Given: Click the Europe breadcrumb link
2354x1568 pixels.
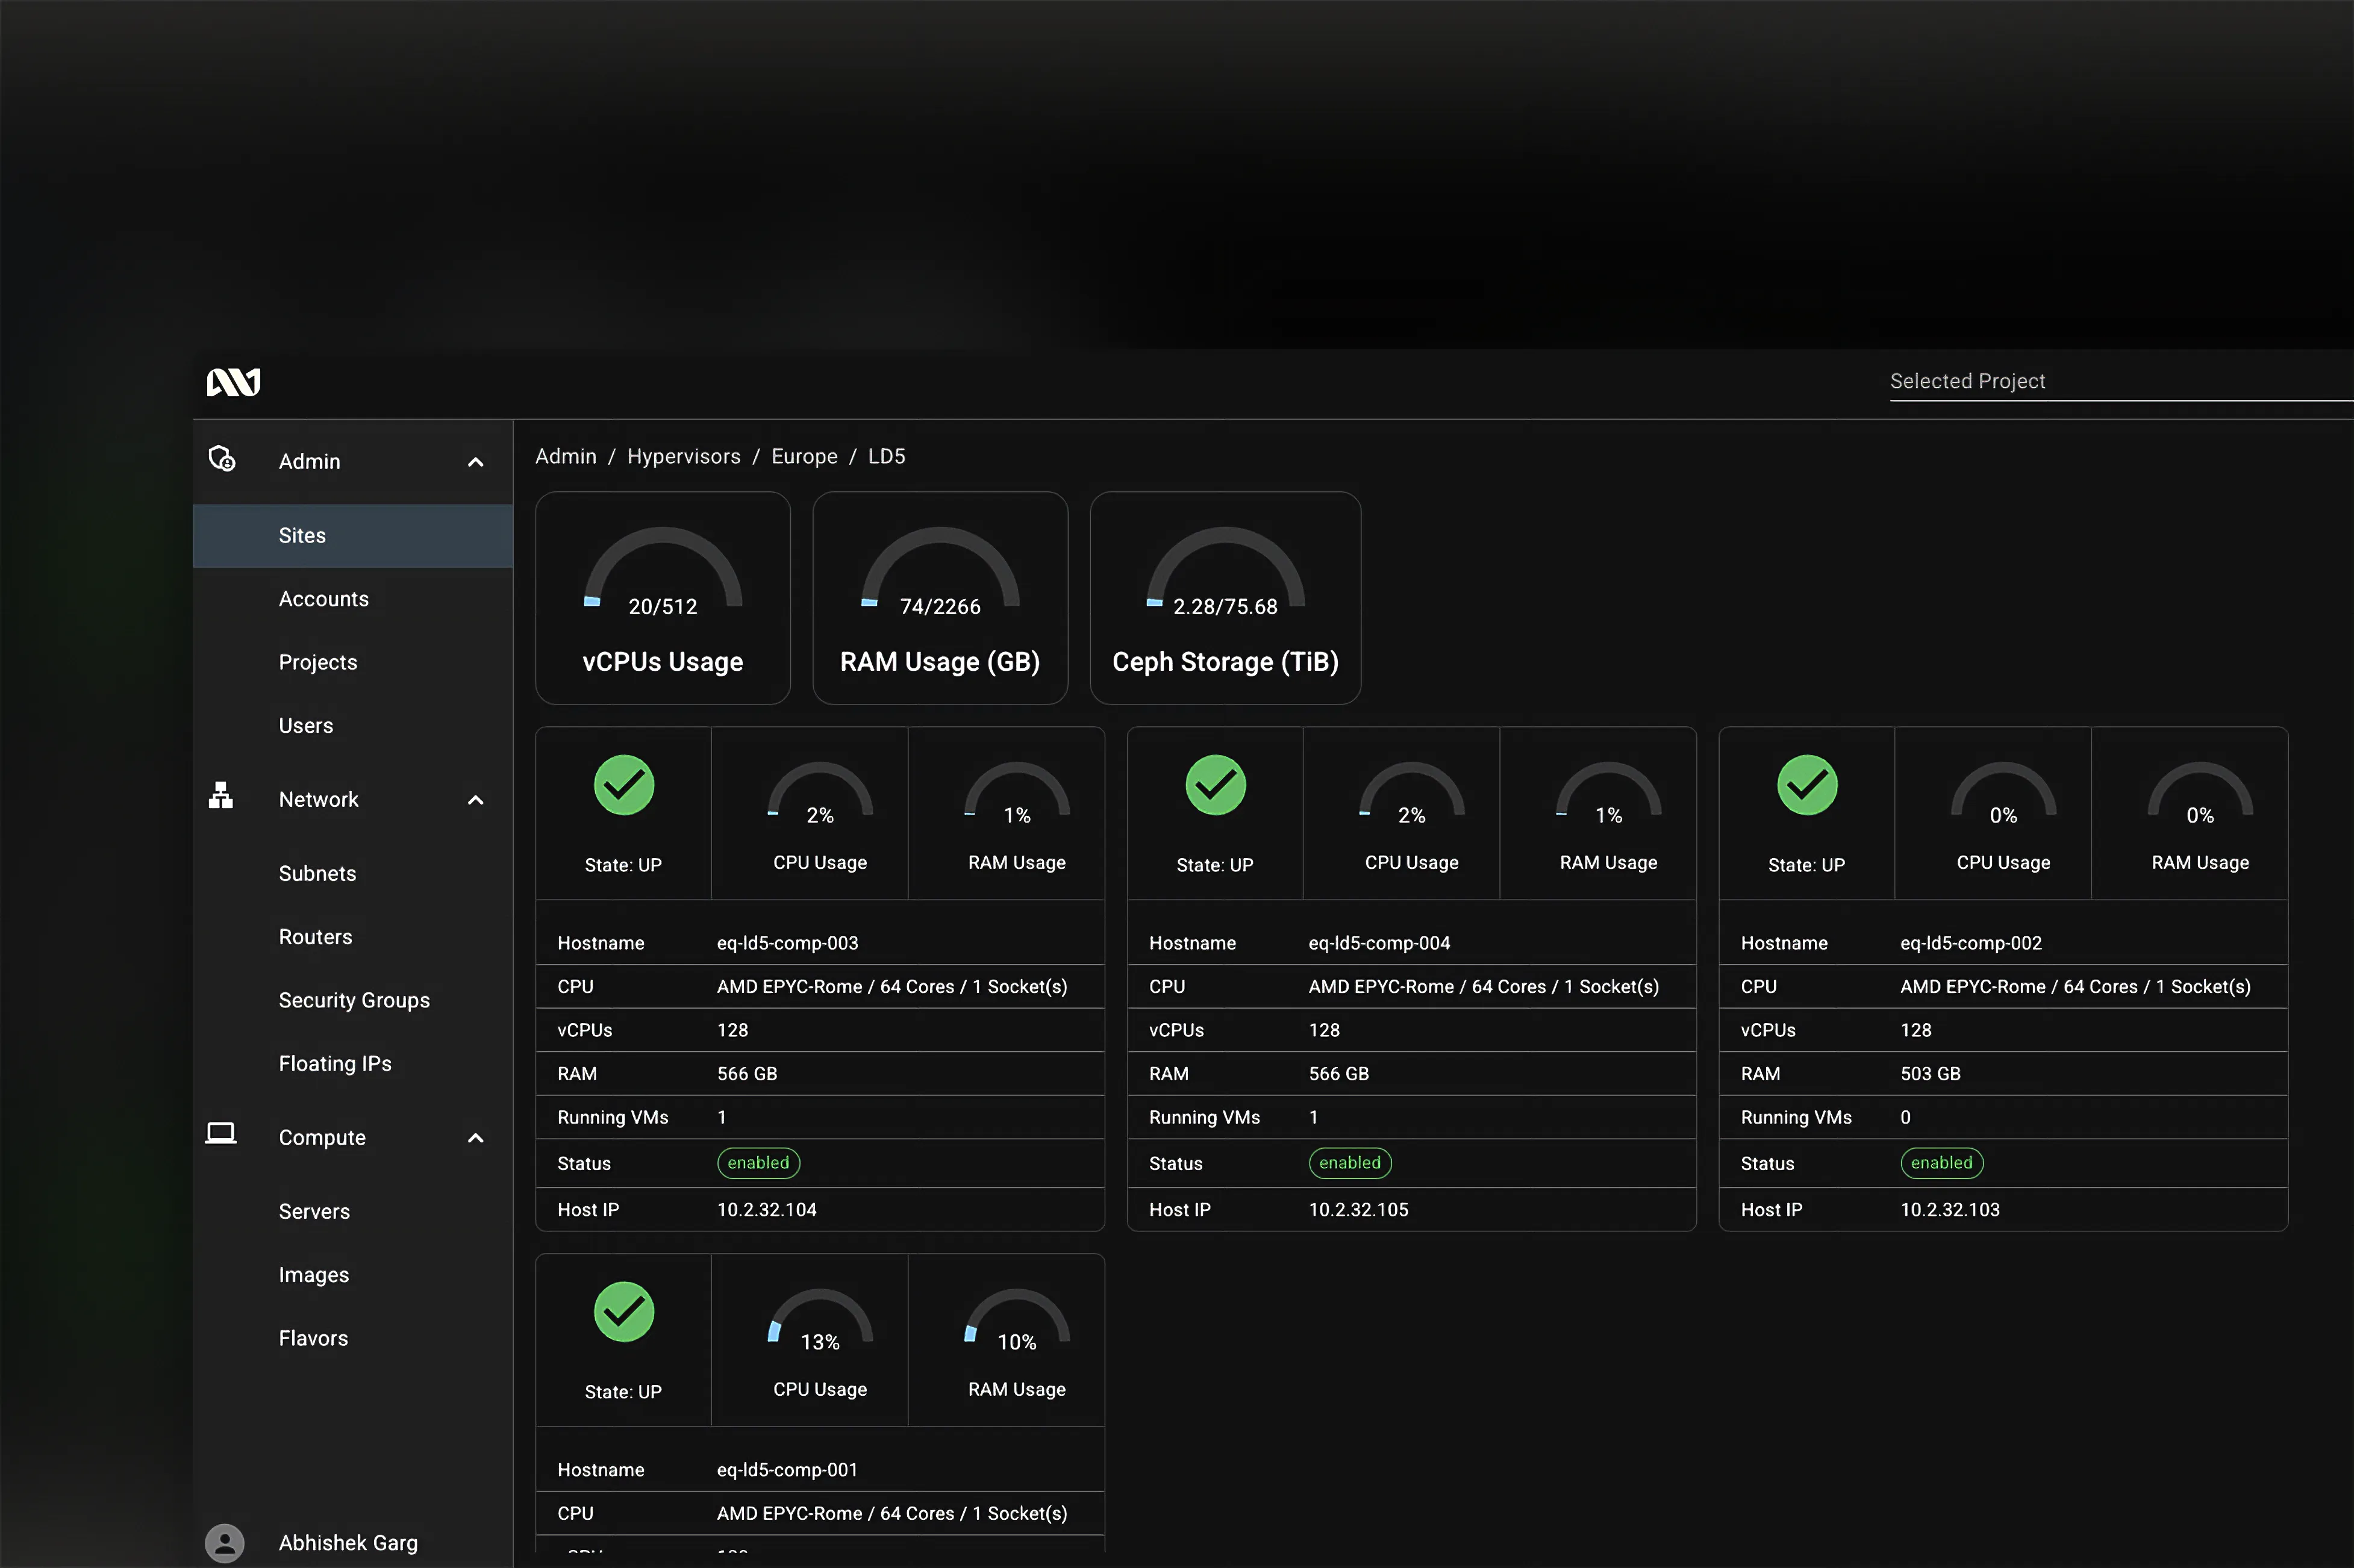Looking at the screenshot, I should tap(804, 457).
